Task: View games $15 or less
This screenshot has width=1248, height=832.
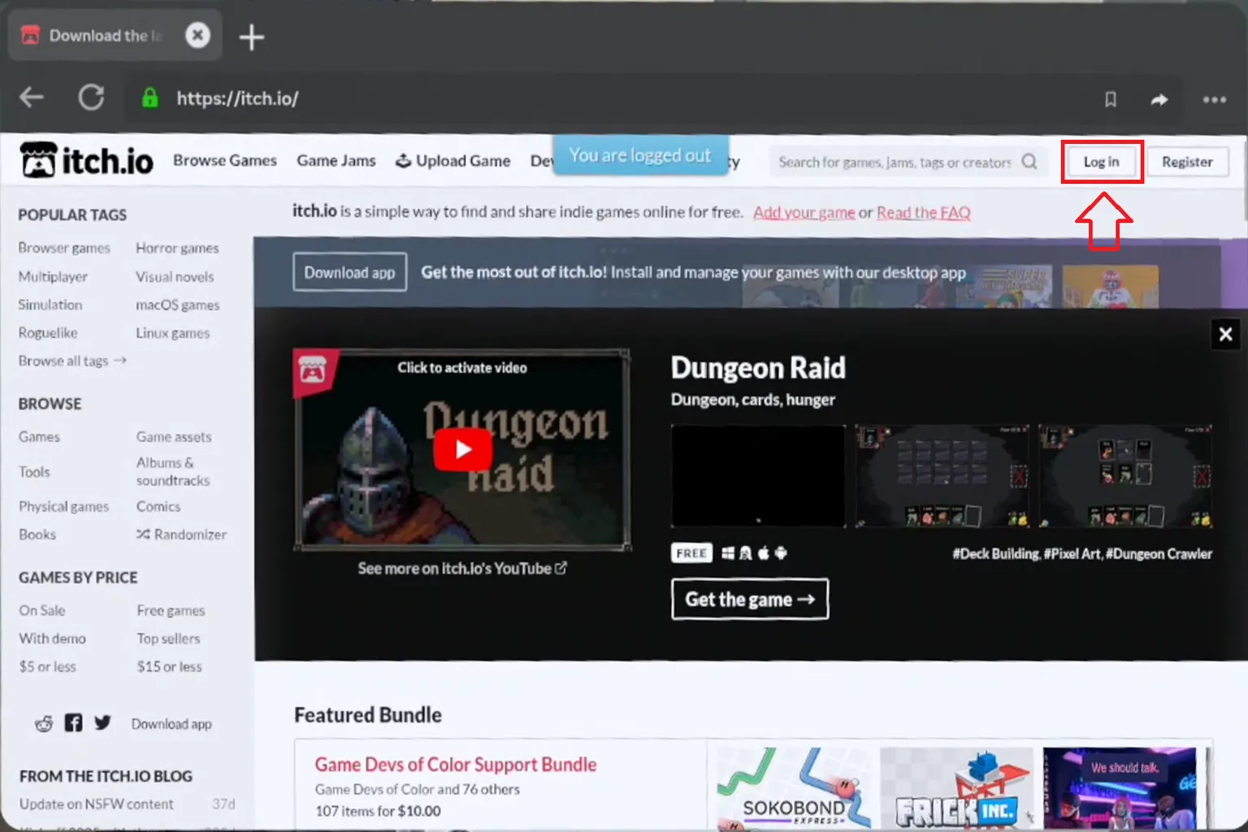Action: click(169, 666)
